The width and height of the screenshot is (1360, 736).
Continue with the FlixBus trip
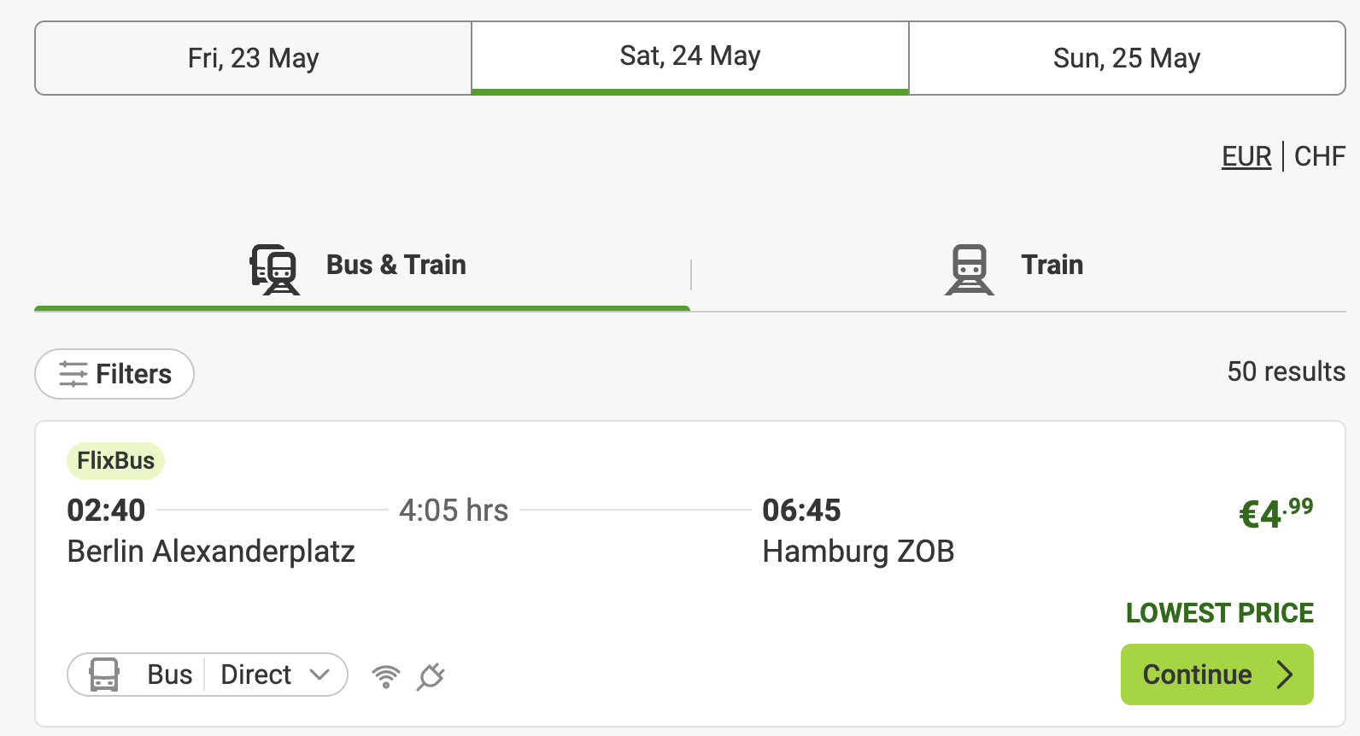point(1216,675)
